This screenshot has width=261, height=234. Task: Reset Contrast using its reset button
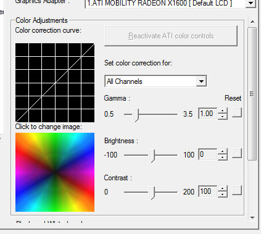237,190
